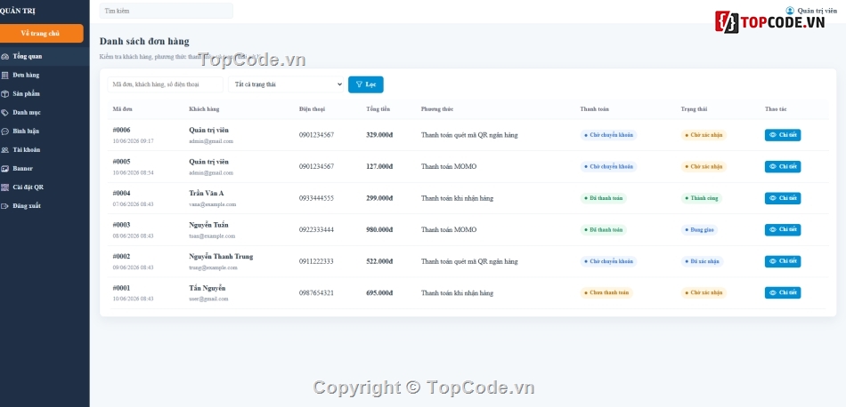Click the Bình luận chat icon
Screen dimensions: 846x407
[x=4, y=132]
